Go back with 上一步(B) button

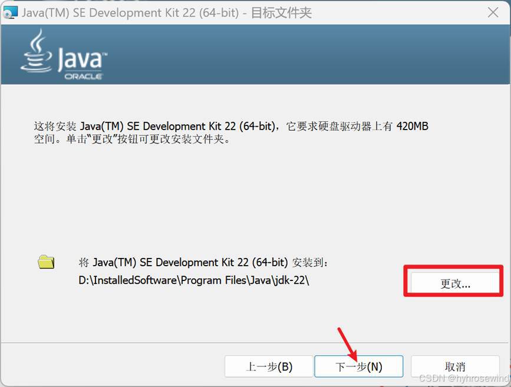(x=269, y=366)
